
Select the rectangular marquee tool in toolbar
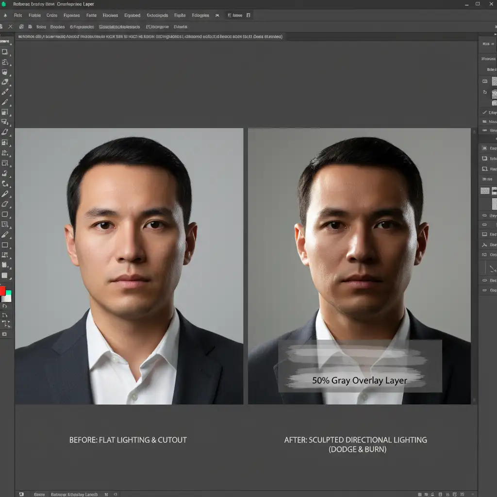5,51
